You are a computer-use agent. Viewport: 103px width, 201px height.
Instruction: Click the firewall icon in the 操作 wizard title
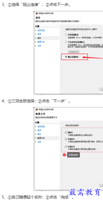(x=37, y=13)
